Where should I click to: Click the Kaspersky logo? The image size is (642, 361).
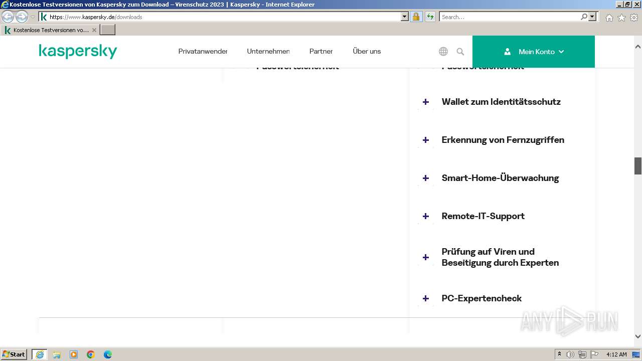[x=78, y=51]
